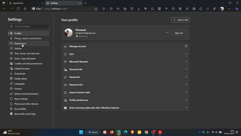
Task: Open the tab actions menu icon
Action: pyautogui.click(x=4, y=3)
